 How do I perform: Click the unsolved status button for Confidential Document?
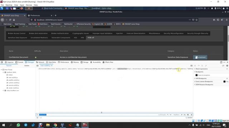click(x=200, y=57)
